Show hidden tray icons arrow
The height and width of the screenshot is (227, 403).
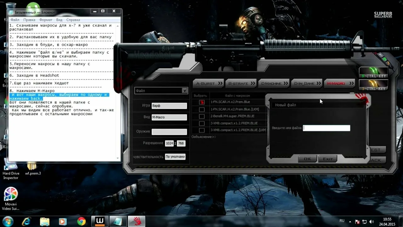pyautogui.click(x=350, y=221)
